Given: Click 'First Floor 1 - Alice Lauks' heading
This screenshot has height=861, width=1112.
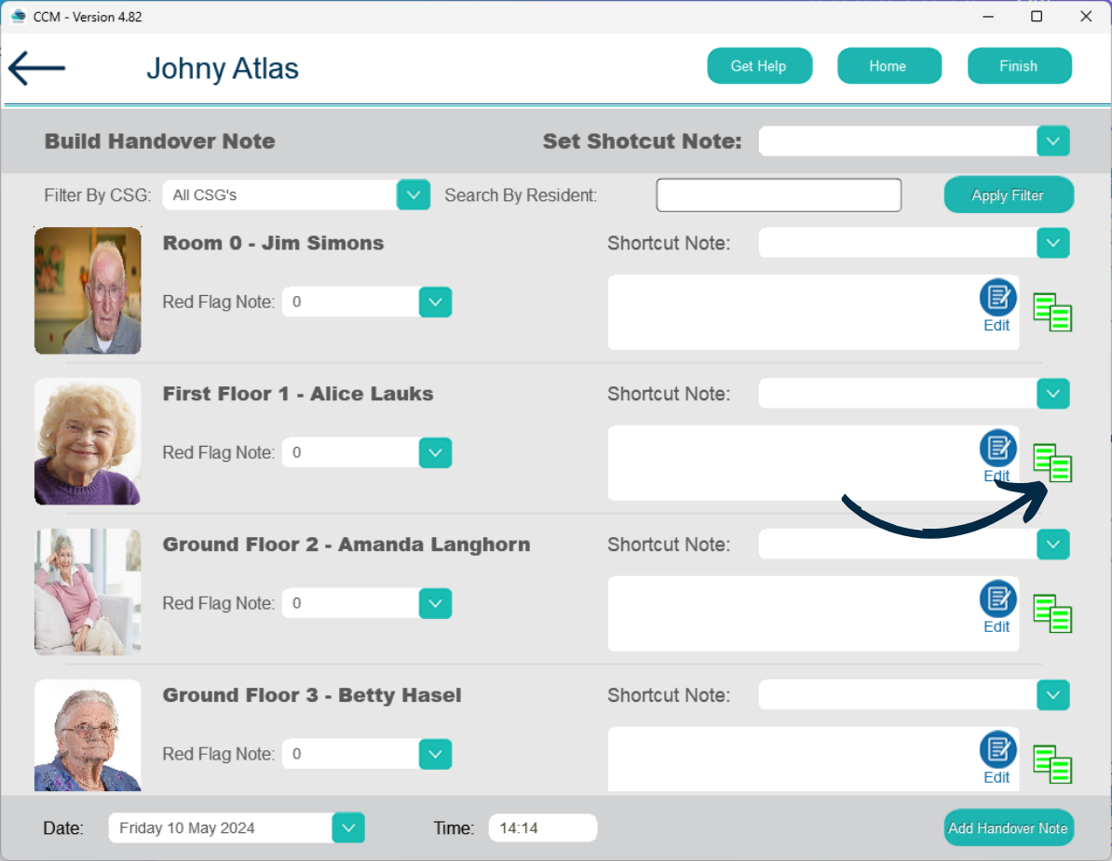Looking at the screenshot, I should point(298,394).
